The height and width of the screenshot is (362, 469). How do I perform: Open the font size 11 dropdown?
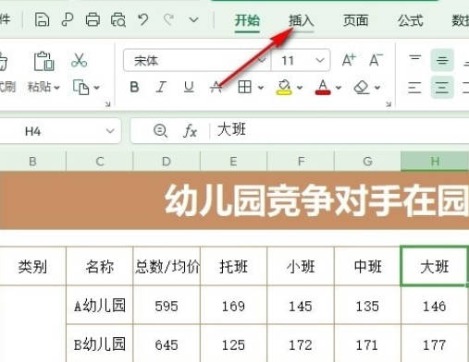[x=320, y=60]
